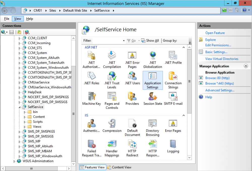Switch to Features View tab
Viewport: 252px width, 171px height.
tap(92, 167)
